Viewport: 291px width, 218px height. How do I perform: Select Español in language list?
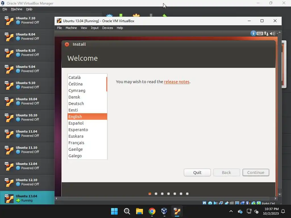[x=87, y=123]
